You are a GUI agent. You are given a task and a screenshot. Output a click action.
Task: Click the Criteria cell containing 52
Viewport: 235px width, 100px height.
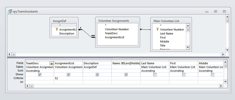coord(68,78)
